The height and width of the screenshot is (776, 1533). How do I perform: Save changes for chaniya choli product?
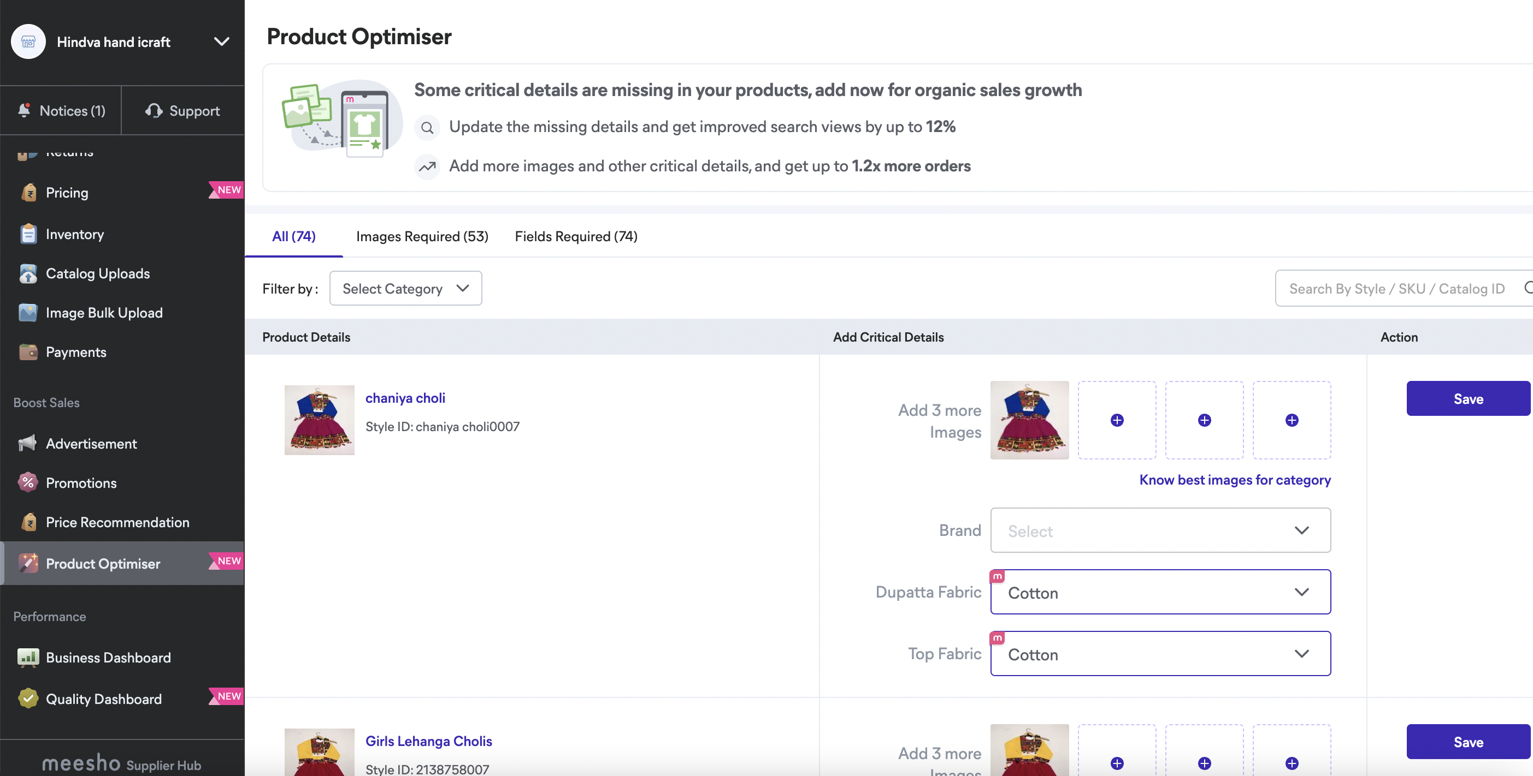[1467, 398]
